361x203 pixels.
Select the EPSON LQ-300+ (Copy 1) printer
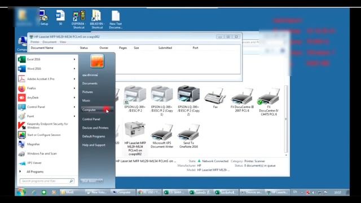162,100
